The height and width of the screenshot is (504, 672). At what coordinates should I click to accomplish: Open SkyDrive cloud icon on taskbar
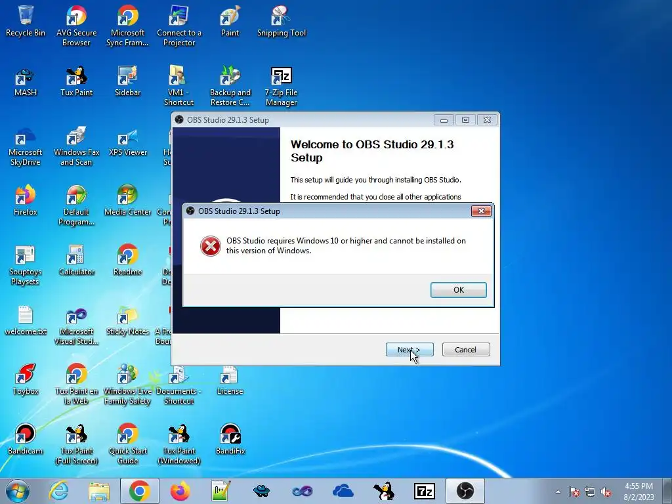tap(343, 491)
